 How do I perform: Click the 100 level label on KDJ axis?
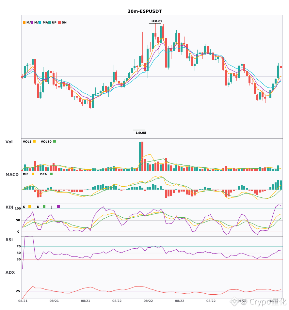pyautogui.click(x=18, y=209)
